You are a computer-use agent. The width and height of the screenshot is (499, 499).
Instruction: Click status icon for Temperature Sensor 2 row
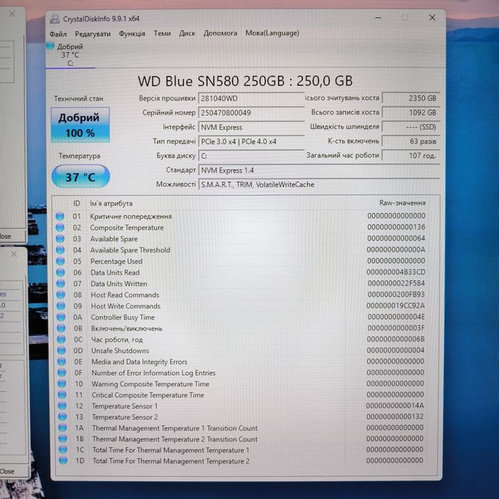click(63, 417)
